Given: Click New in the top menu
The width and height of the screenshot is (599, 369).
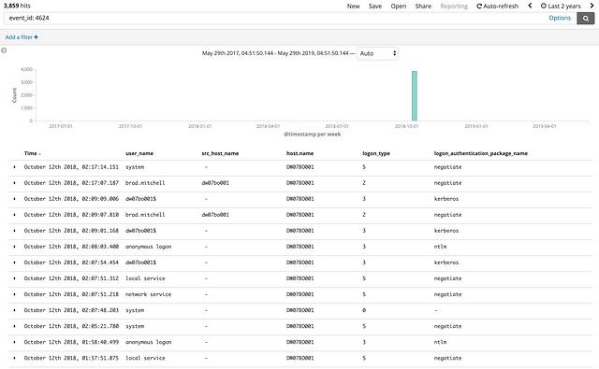Looking at the screenshot, I should [x=354, y=7].
